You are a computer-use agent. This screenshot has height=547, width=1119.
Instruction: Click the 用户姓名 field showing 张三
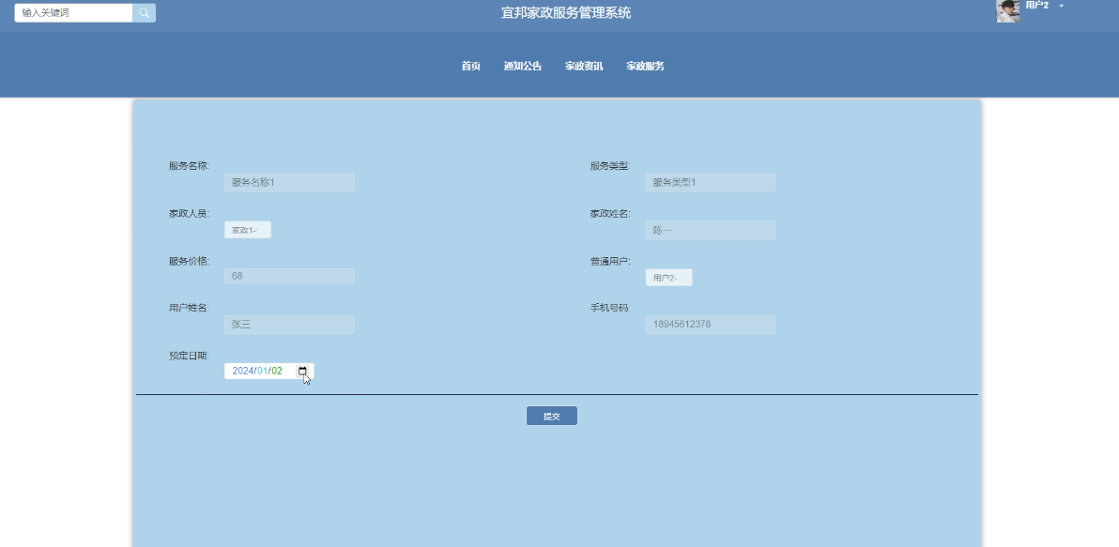[x=289, y=325]
